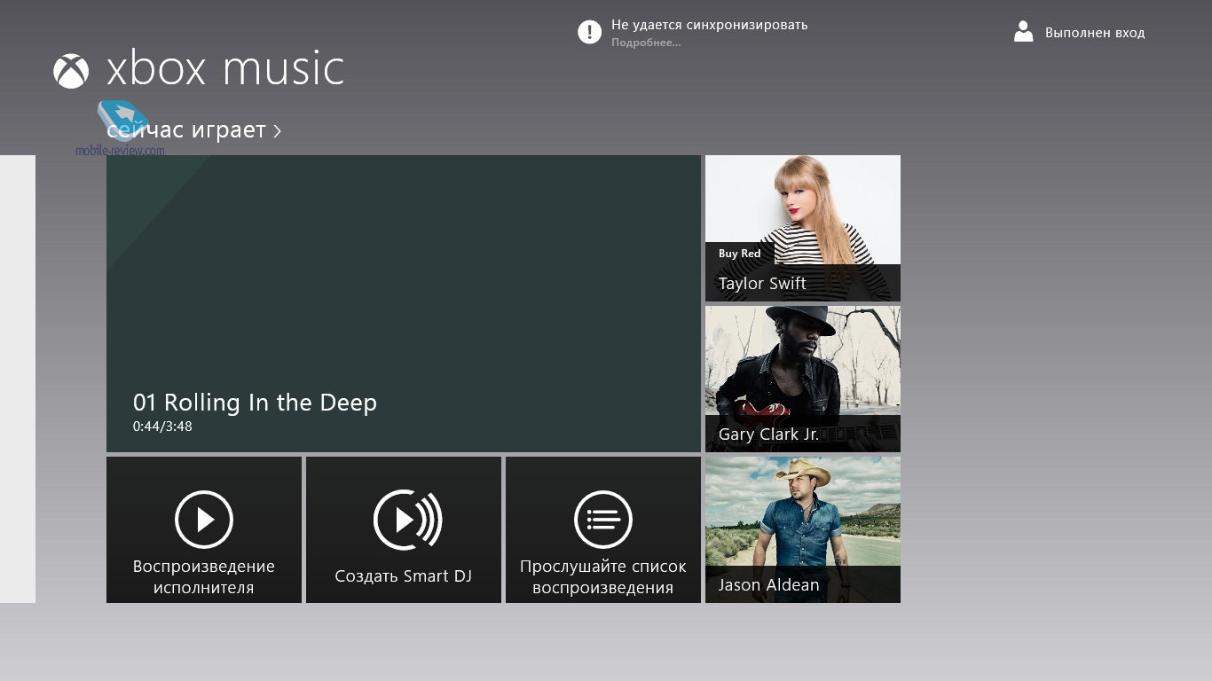Click the signed-in user account icon
The height and width of the screenshot is (681, 1212).
[x=1024, y=32]
